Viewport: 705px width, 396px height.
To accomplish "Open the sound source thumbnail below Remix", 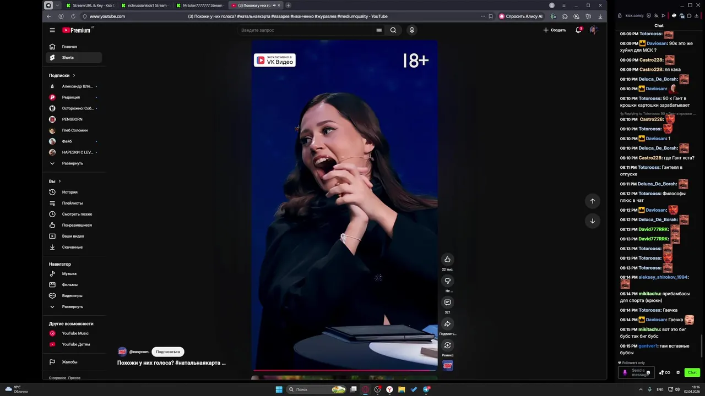I will [x=448, y=365].
